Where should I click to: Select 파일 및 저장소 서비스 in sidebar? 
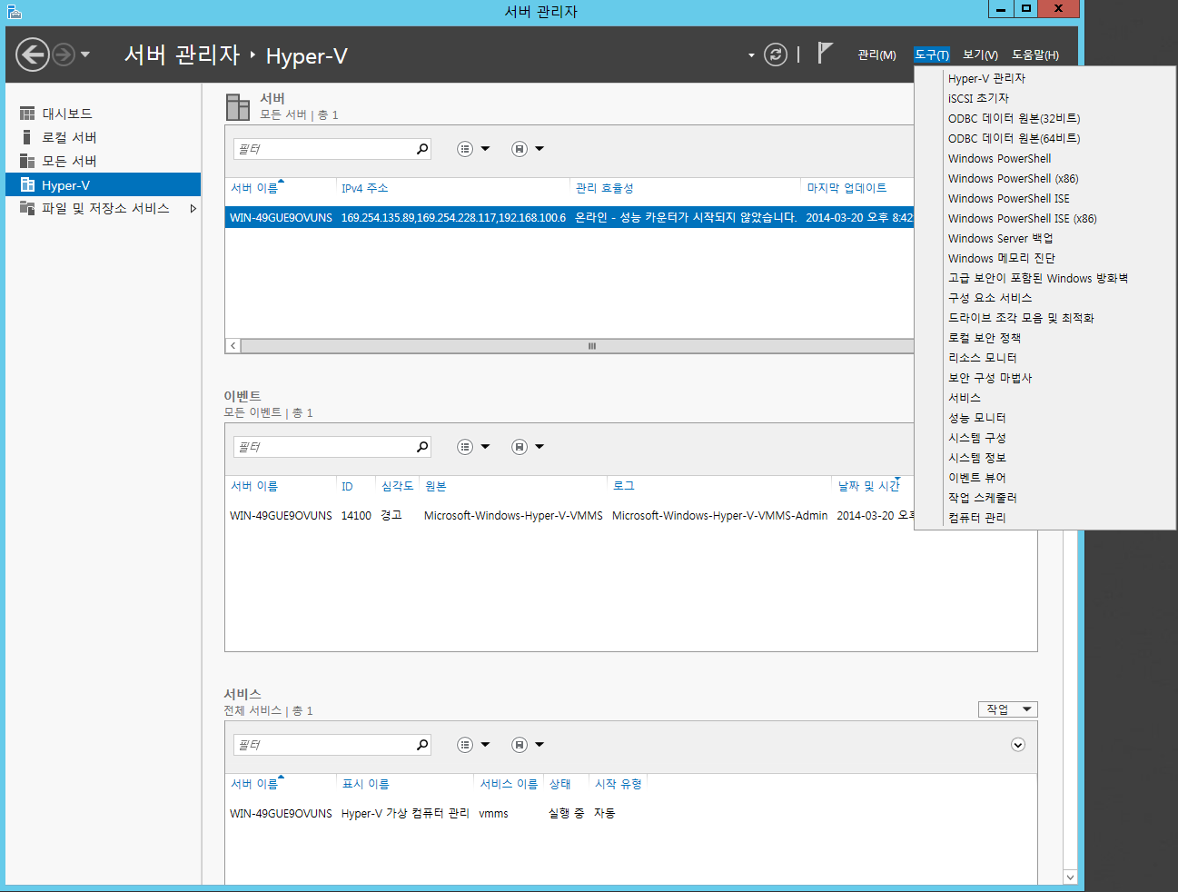click(104, 208)
